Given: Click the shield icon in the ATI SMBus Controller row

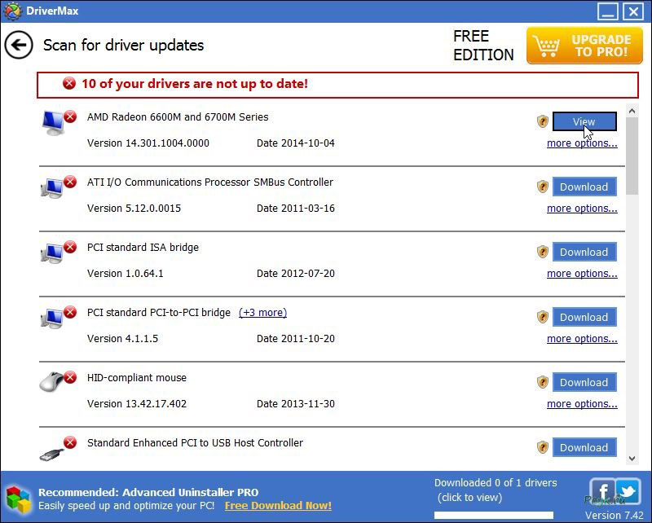Looking at the screenshot, I should coord(543,187).
